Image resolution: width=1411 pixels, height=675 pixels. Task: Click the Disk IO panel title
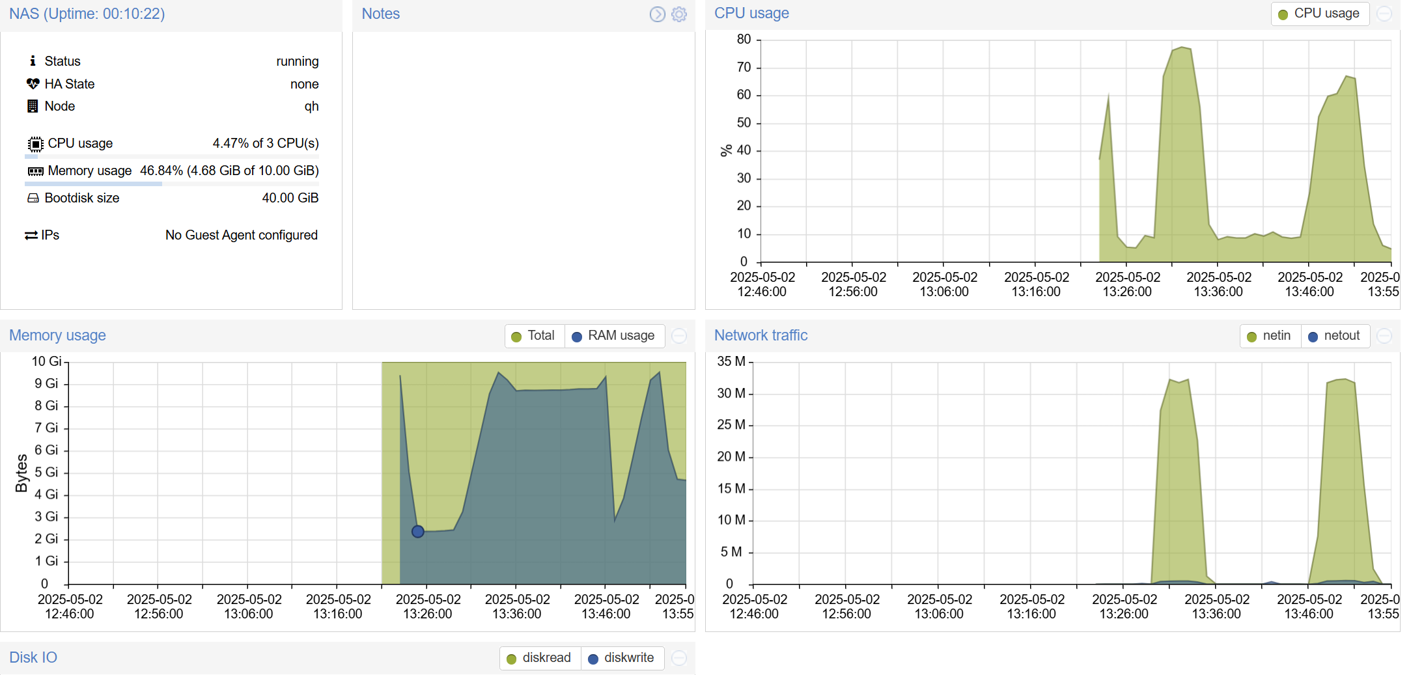tap(33, 657)
